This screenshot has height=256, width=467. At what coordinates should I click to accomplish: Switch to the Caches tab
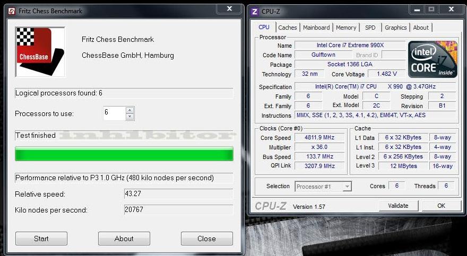coord(288,28)
